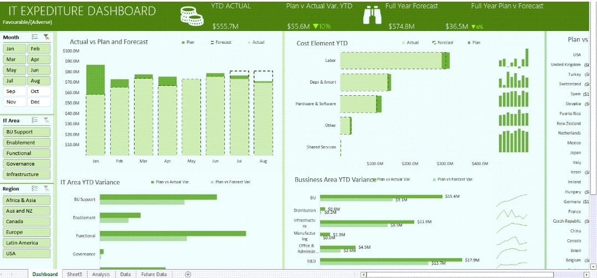Filter Region by USA
Viewport: 597px width, 278px height.
coord(27,254)
